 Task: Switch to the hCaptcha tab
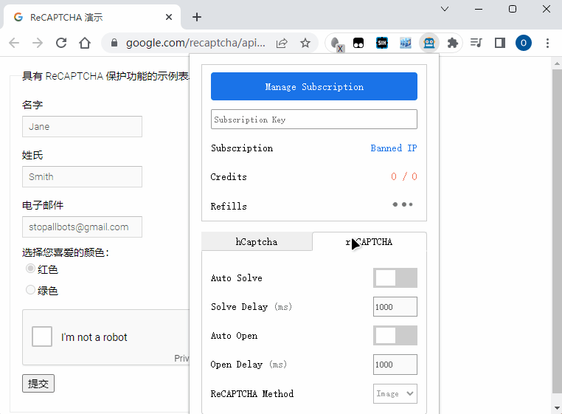(257, 242)
